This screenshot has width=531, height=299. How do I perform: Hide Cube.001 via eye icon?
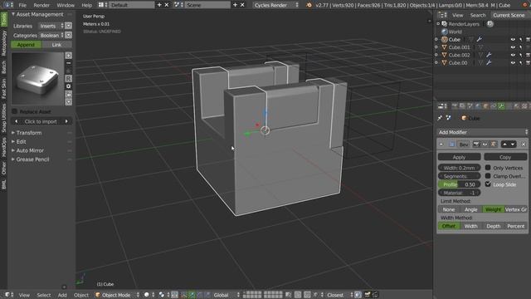coord(513,47)
